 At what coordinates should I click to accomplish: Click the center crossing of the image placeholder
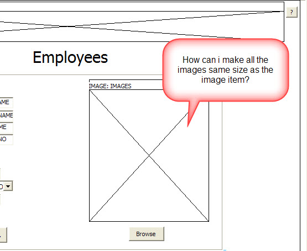[149, 156]
